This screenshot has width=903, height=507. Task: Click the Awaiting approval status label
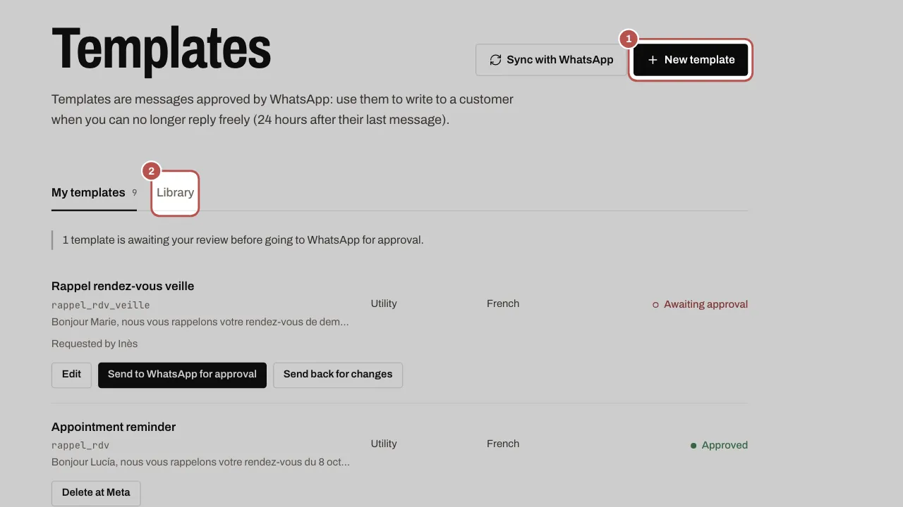pyautogui.click(x=700, y=304)
